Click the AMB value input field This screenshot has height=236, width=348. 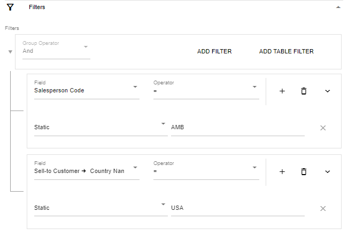(238, 128)
